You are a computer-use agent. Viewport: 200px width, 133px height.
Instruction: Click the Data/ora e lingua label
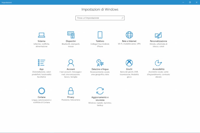pos(100,69)
